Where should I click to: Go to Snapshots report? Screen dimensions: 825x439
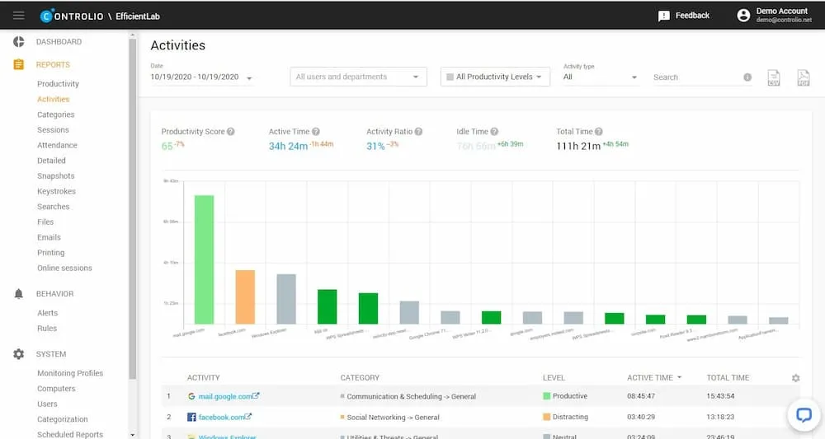[x=56, y=176]
